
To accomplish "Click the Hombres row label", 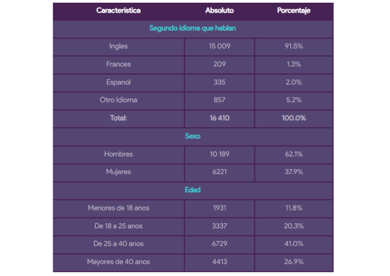I will (x=119, y=154).
